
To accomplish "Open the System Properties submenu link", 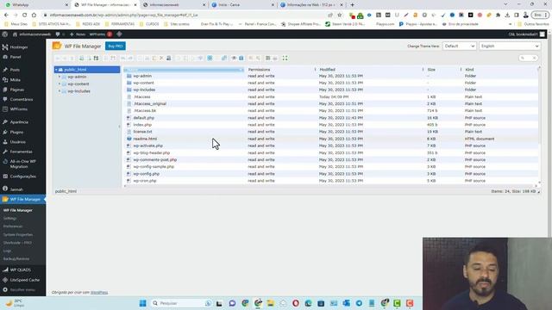I will (x=18, y=234).
